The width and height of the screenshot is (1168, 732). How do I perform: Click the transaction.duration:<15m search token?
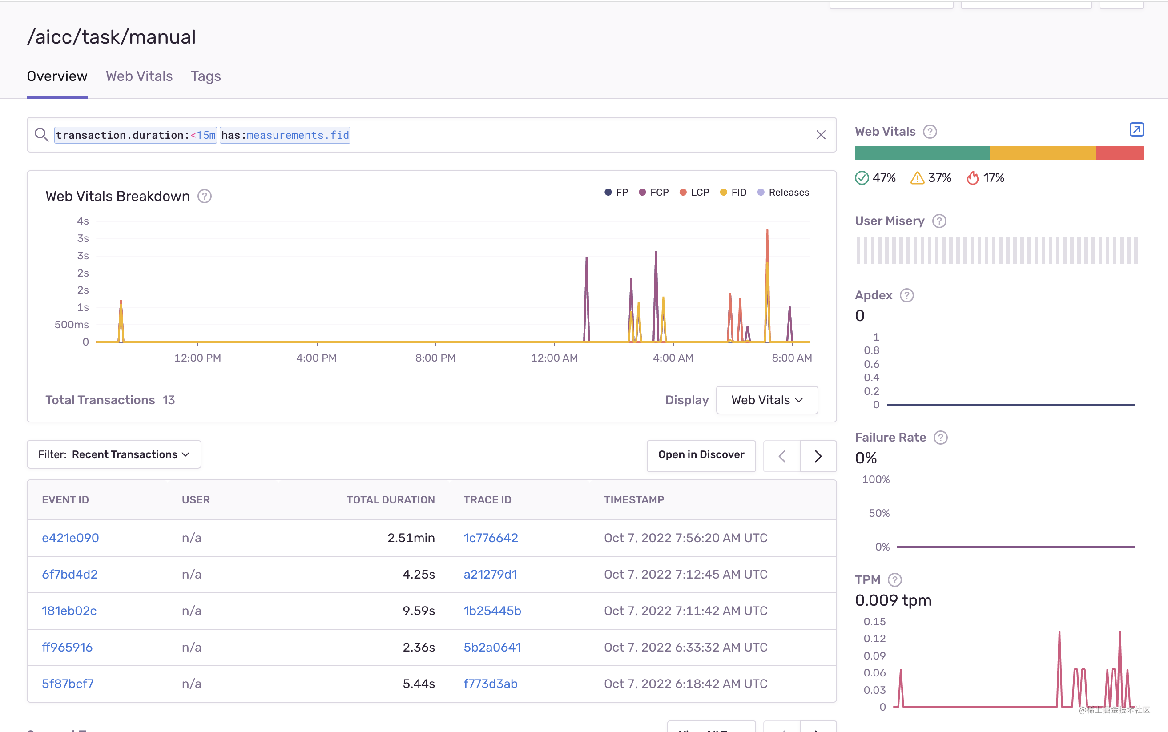pyautogui.click(x=136, y=135)
